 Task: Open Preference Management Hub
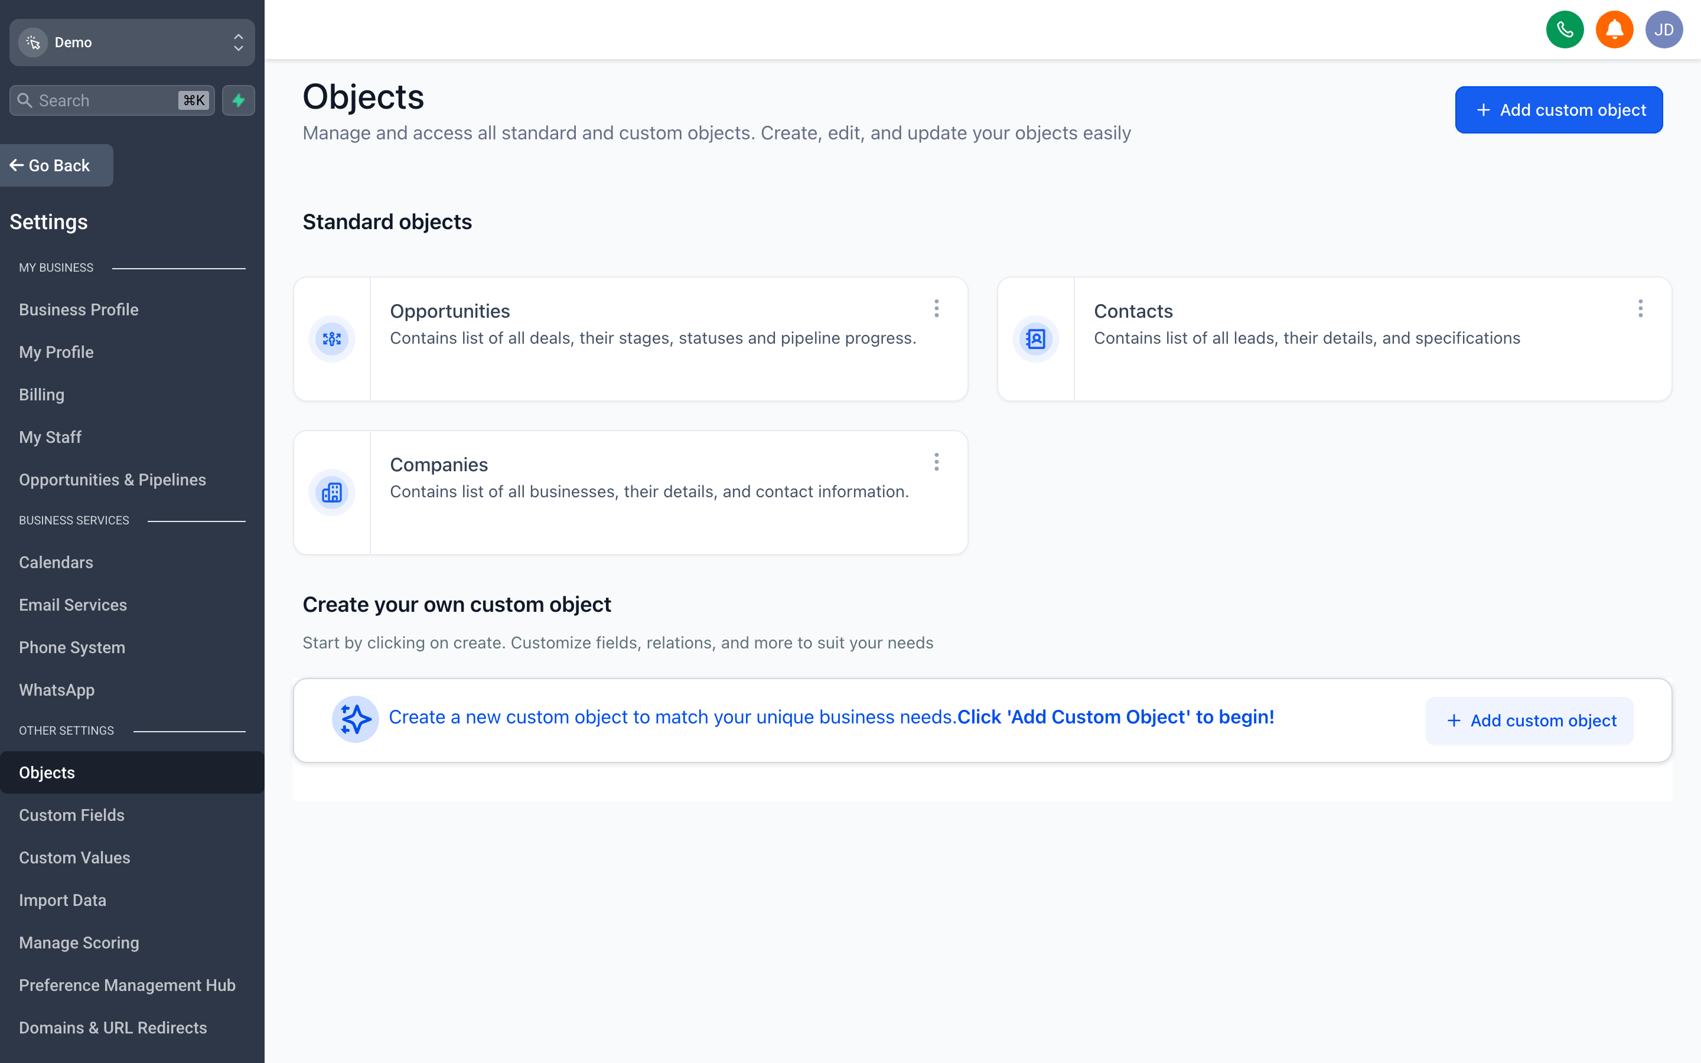tap(127, 985)
